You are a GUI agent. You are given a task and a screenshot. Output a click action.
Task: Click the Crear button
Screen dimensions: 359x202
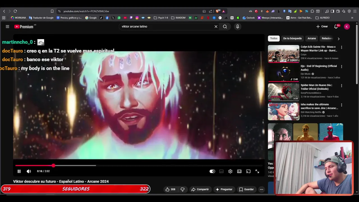[322, 26]
